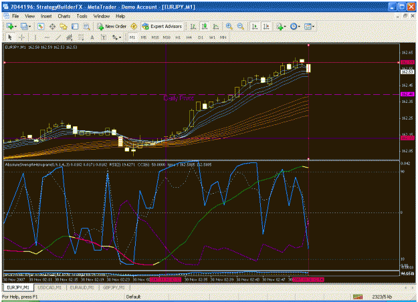The width and height of the screenshot is (418, 302).
Task: Click the Daily Pivot chart label
Action: (179, 98)
